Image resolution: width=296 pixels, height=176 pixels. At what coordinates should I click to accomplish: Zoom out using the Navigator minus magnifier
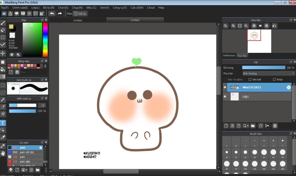pos(246,26)
